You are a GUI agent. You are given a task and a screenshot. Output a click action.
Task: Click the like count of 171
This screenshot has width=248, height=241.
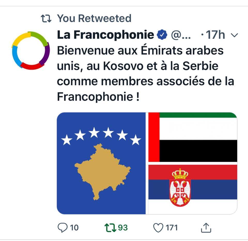click(172, 228)
